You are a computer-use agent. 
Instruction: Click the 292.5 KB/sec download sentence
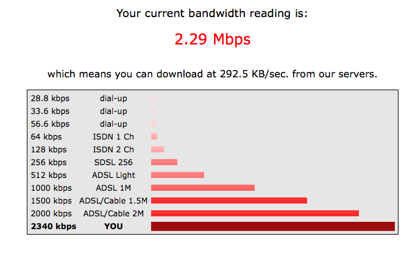click(x=212, y=74)
